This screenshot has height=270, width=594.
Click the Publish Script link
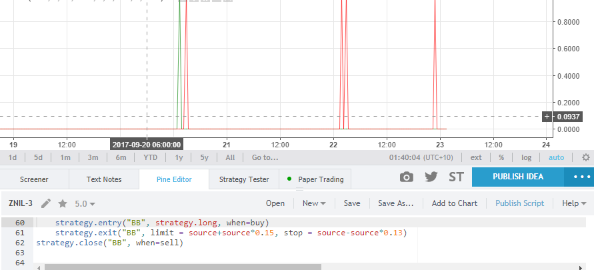pos(520,203)
